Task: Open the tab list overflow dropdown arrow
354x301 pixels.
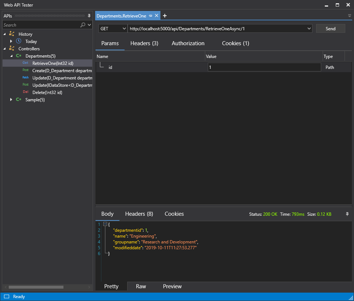Action: pyautogui.click(x=349, y=16)
